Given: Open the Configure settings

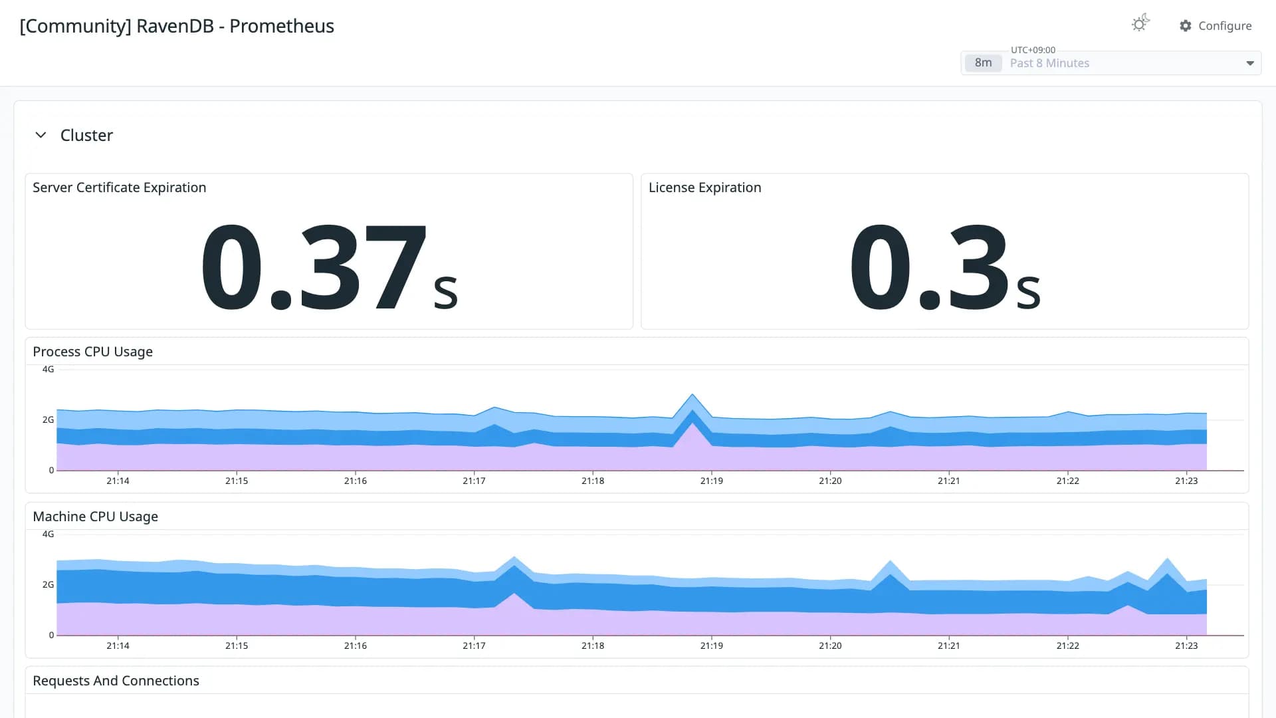Looking at the screenshot, I should 1216,26.
